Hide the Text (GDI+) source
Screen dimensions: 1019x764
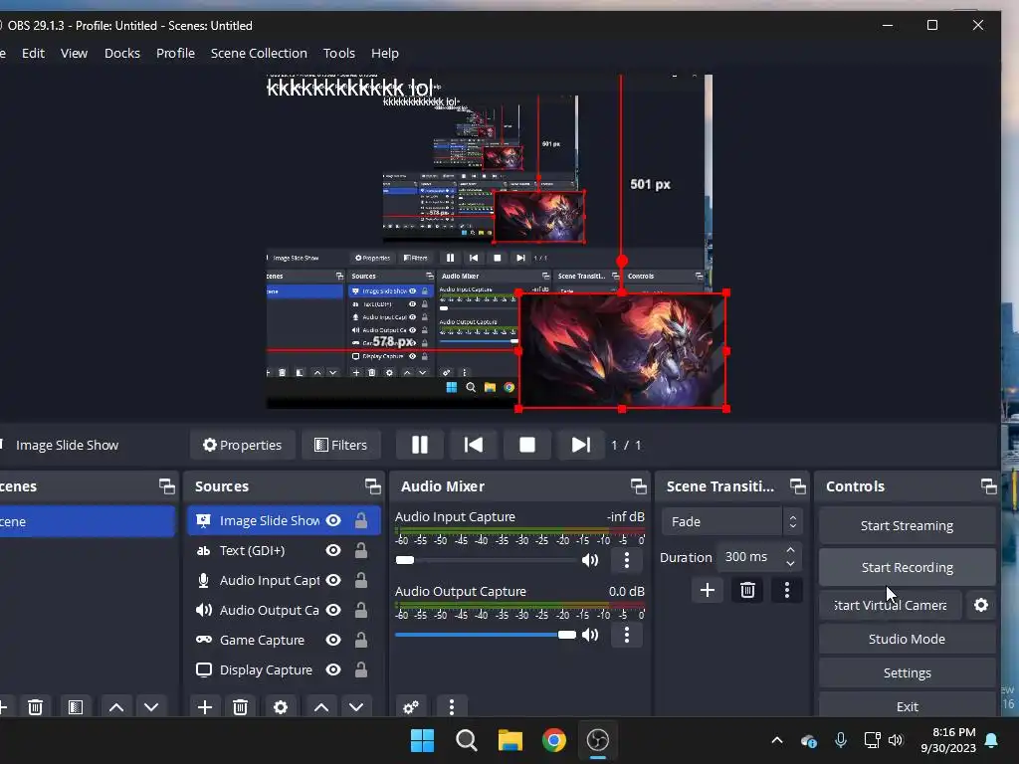coord(333,550)
